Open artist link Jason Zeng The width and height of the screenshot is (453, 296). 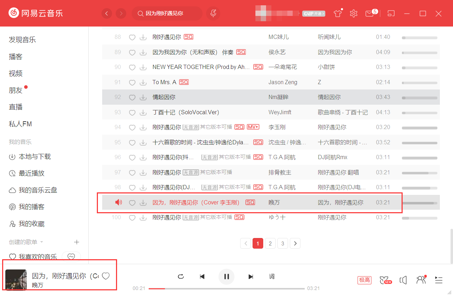coord(283,82)
